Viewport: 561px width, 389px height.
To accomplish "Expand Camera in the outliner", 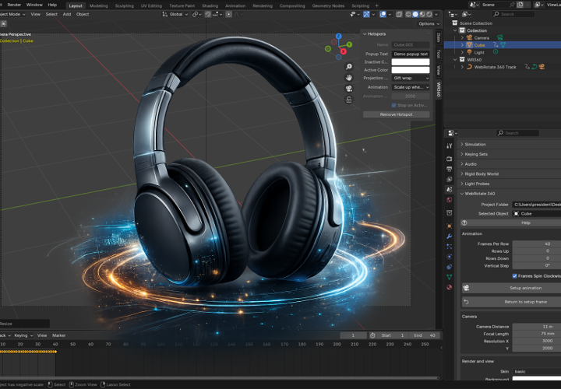I will click(x=462, y=37).
